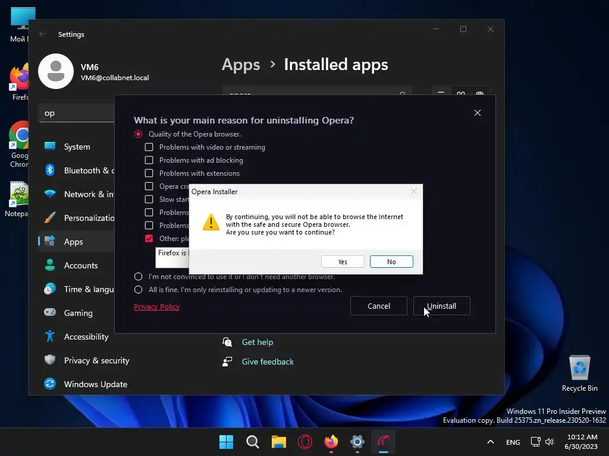This screenshot has width=609, height=456.
Task: Open File Explorer from taskbar
Action: pyautogui.click(x=278, y=442)
